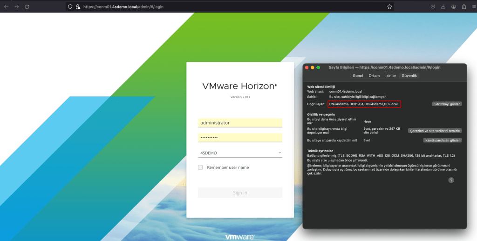Click the padlock site security icon
Screen dimensions: 477x241
click(78, 7)
